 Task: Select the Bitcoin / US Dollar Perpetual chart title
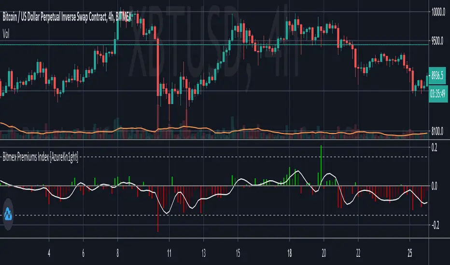(x=67, y=17)
